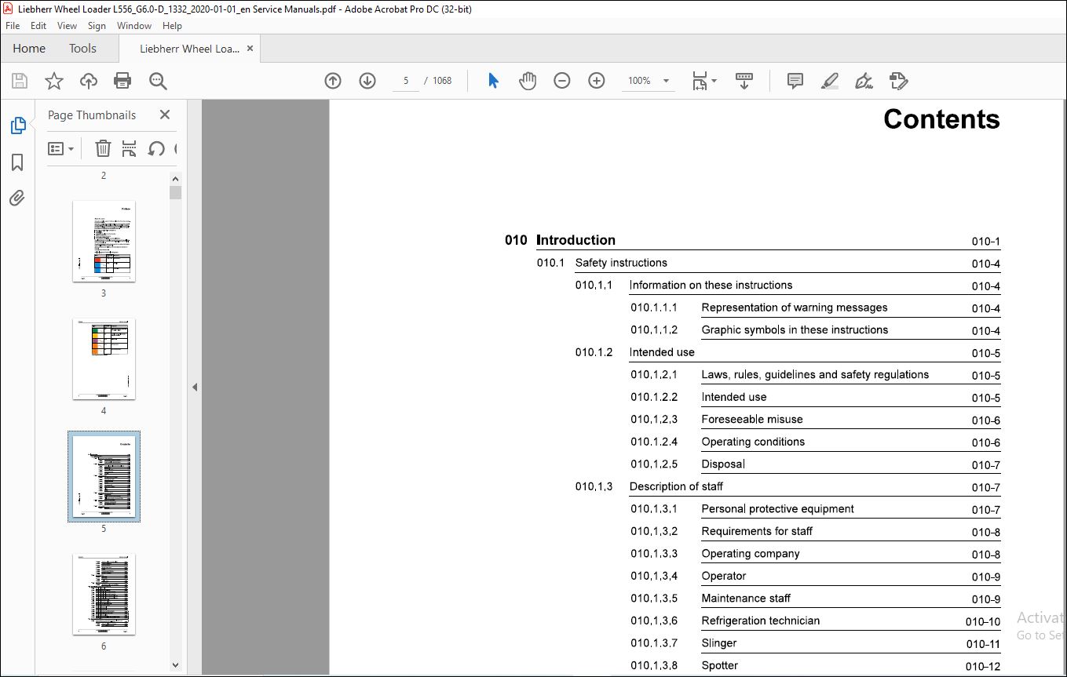The width and height of the screenshot is (1067, 677).
Task: Click Operating conditions entry
Action: [753, 442]
